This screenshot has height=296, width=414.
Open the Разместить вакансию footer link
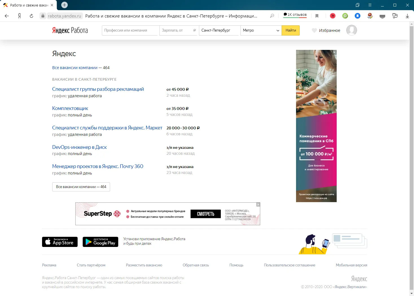click(x=144, y=265)
